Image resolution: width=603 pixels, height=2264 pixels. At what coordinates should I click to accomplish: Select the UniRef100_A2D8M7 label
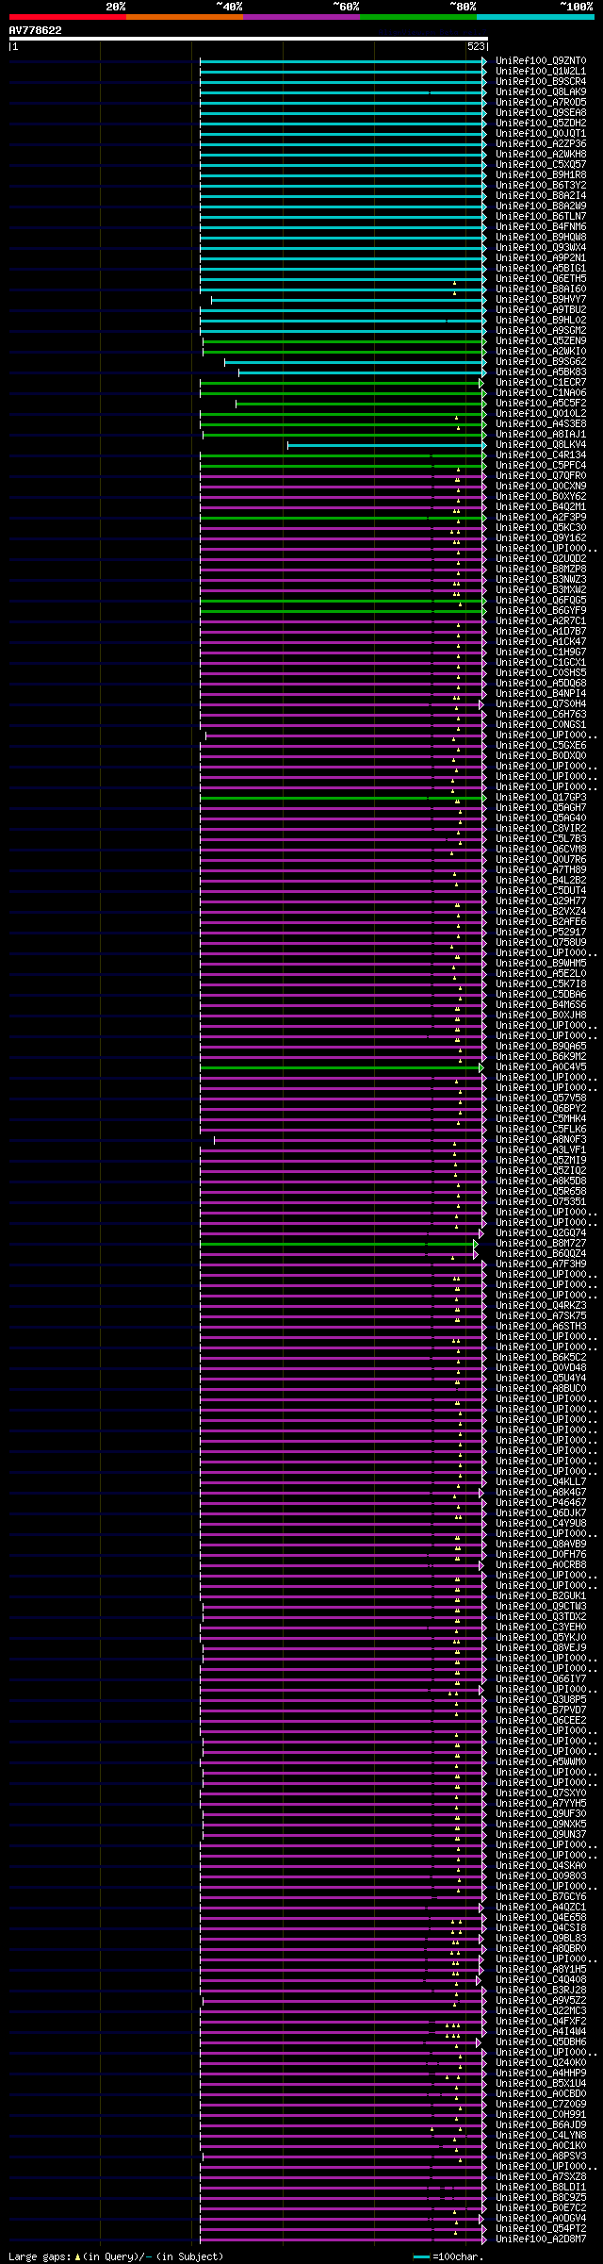(541, 2239)
